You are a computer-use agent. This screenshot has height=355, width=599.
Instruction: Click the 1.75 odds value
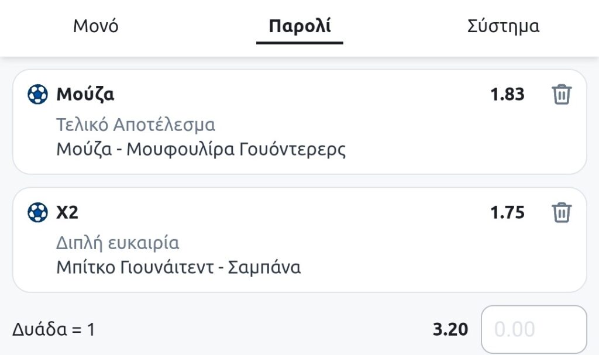click(507, 213)
